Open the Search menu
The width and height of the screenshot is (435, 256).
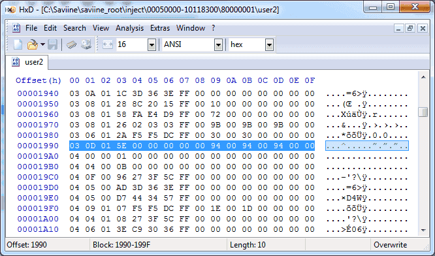point(74,28)
